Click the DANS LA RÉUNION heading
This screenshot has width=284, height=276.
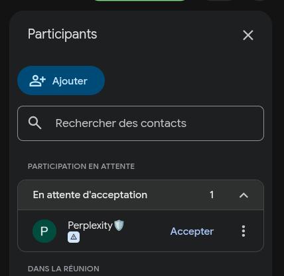[x=64, y=269]
